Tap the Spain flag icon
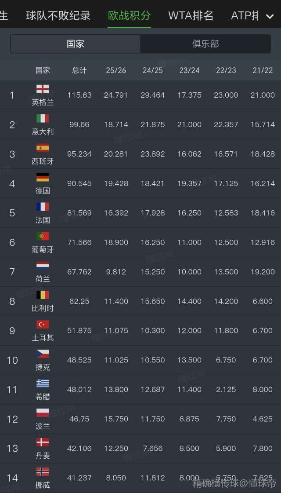The width and height of the screenshot is (281, 493). pyautogui.click(x=43, y=148)
